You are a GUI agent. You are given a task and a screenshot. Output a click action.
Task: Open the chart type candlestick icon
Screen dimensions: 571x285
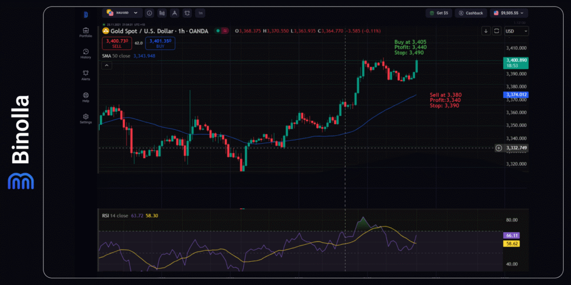pos(162,13)
